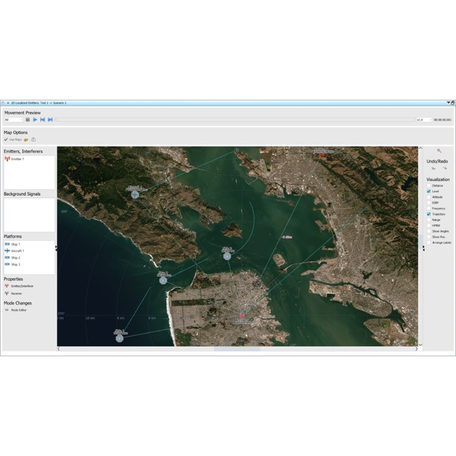Click the Undo arrow icon
Image resolution: width=456 pixels, height=456 pixels.
(x=434, y=168)
